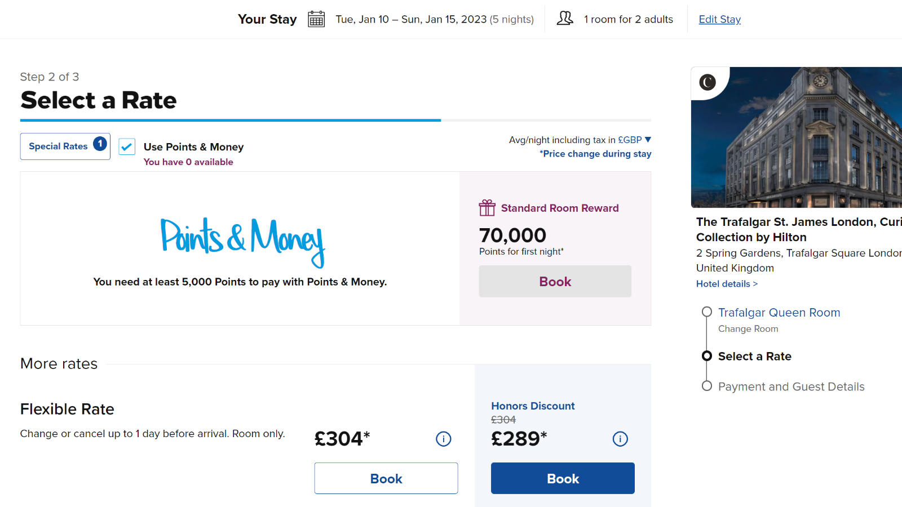Click the Edit Stay link
The image size is (902, 507).
[720, 19]
